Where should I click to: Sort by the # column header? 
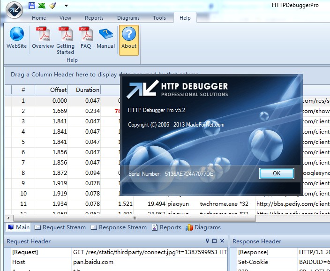[23, 90]
